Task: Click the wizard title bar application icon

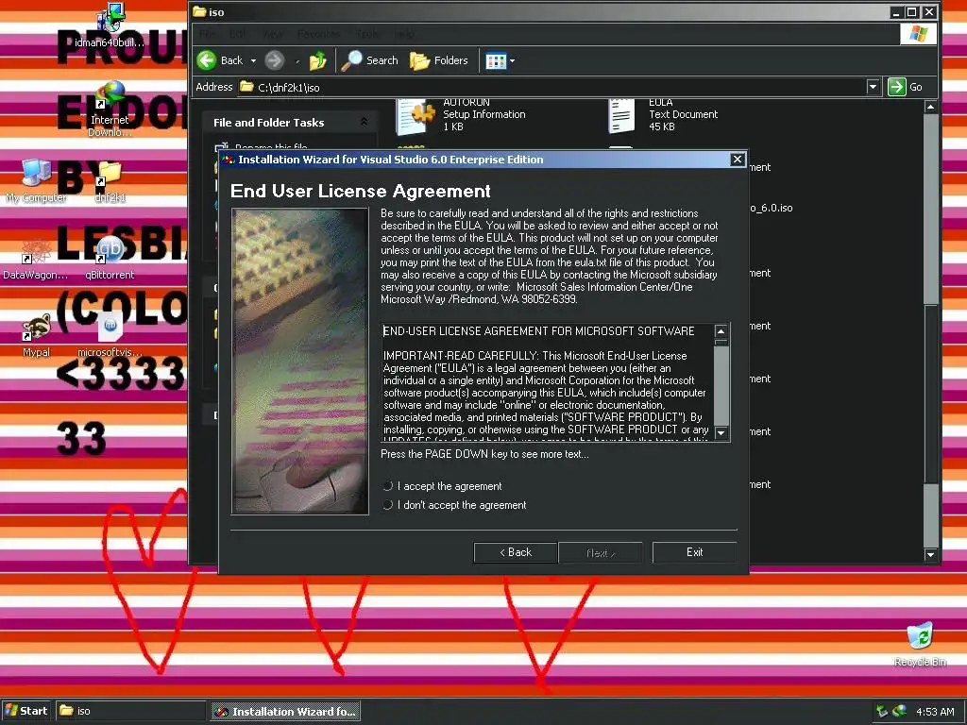Action: click(229, 160)
